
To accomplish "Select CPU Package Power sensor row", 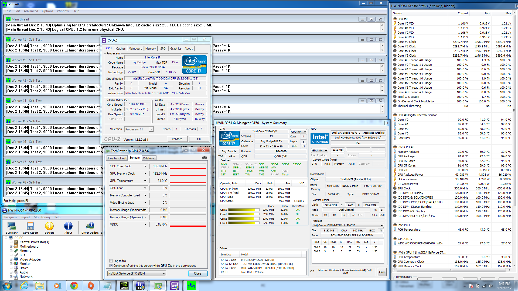I will click(452, 175).
